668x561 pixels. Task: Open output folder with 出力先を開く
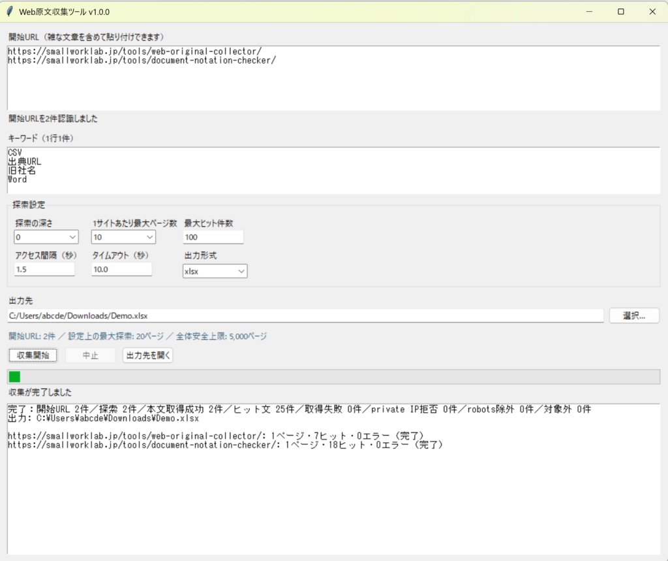(148, 355)
